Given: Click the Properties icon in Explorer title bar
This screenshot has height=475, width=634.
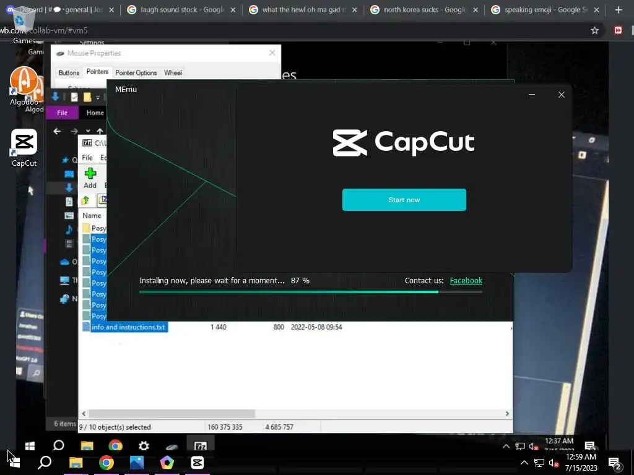Looking at the screenshot, I should coord(74,97).
